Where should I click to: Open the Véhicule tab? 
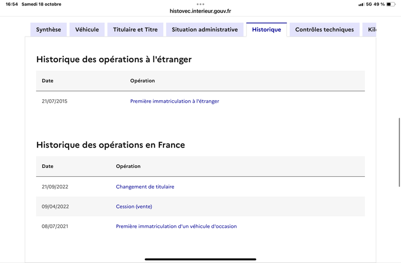87,30
